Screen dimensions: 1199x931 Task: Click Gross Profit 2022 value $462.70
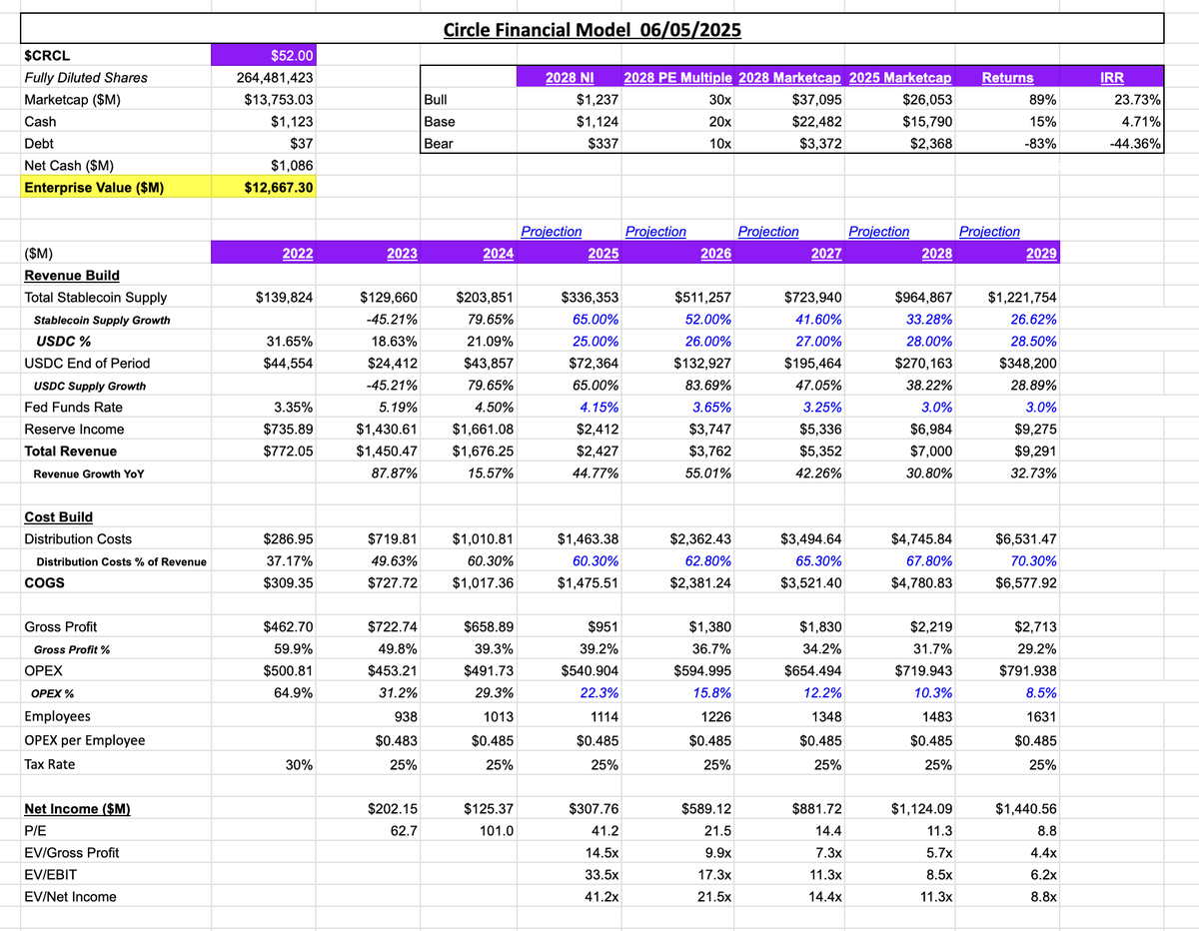click(291, 627)
